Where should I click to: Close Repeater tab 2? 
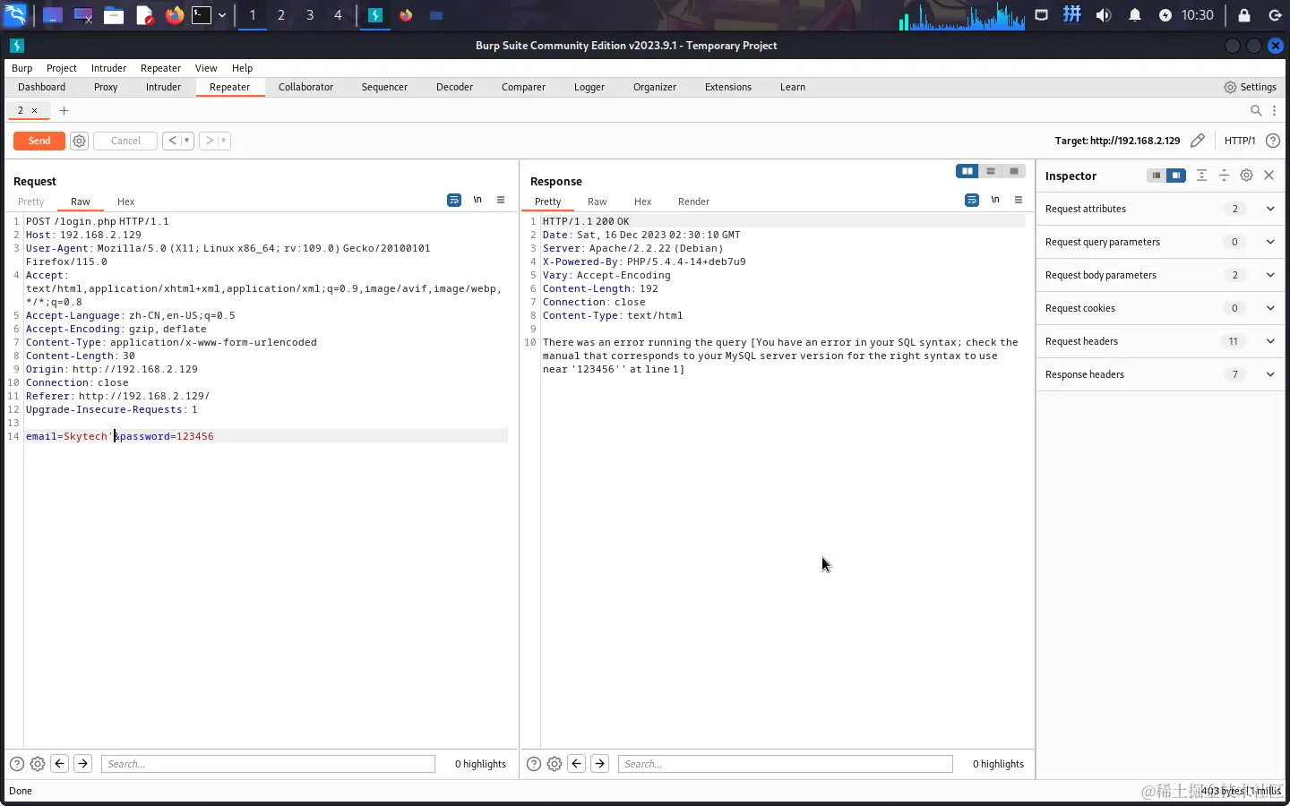[35, 110]
